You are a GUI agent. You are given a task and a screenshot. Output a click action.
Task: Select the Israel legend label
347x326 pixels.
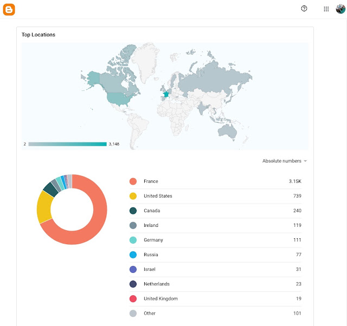[150, 269]
